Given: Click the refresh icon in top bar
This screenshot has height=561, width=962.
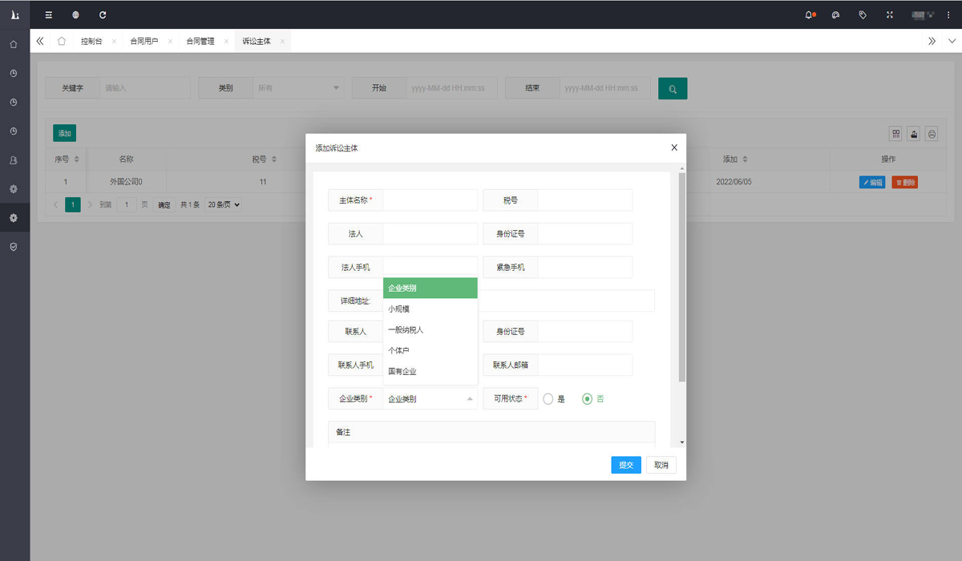Looking at the screenshot, I should [x=102, y=14].
